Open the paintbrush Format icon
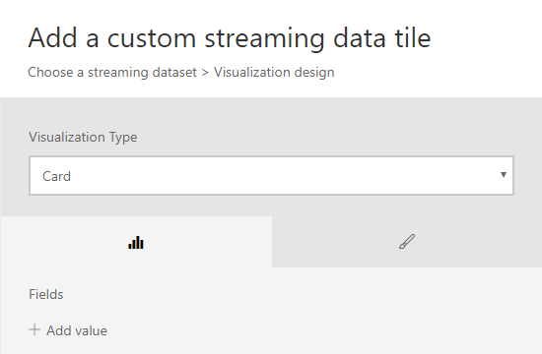Screen dimensions: 542x354 pyautogui.click(x=407, y=242)
